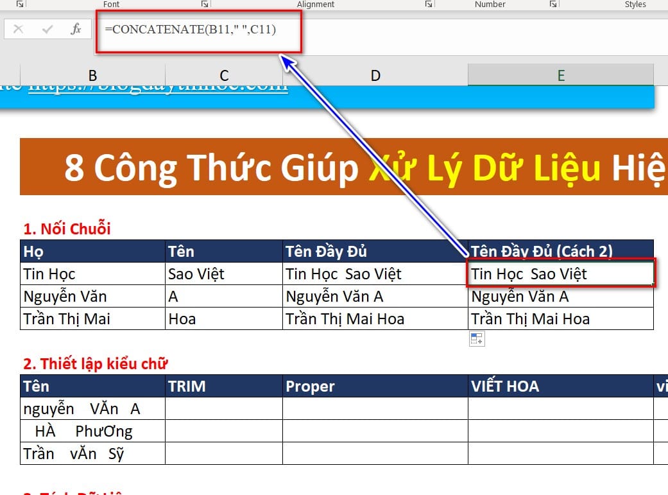Select the 'Nguyễn Văn' cell in column B

click(x=92, y=297)
